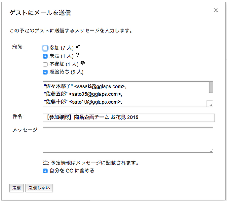Screen dimensions: 227x202
Task: Click the recipients box resize handle
Action: (x=211, y=105)
